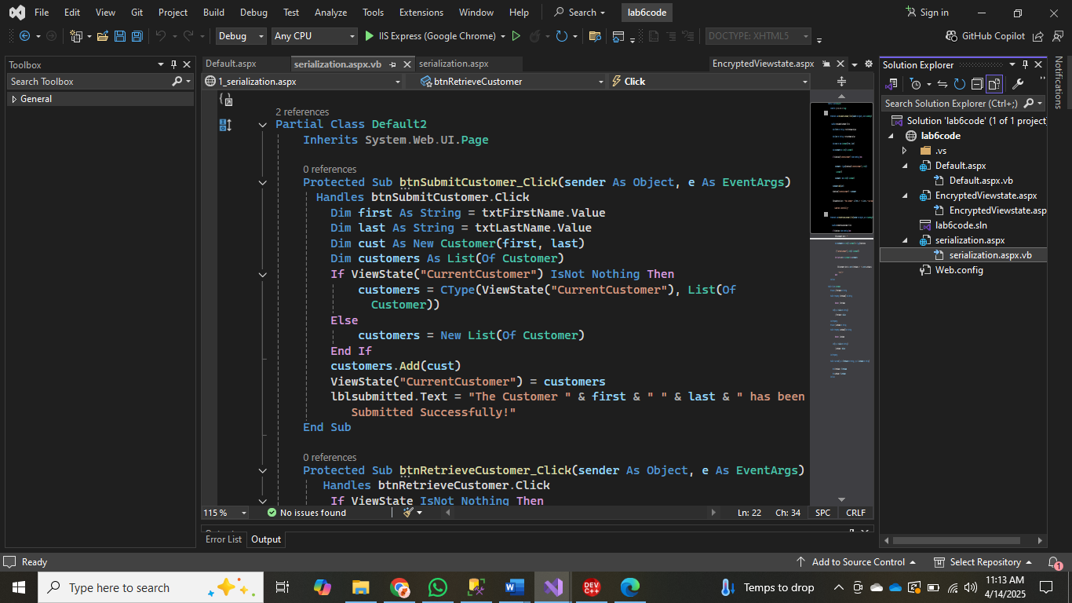Open the btnRetrieveCustomer object dropdown

512,82
